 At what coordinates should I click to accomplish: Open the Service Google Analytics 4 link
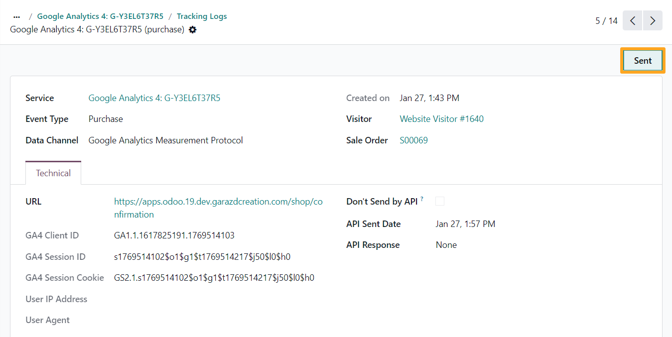[x=154, y=98]
